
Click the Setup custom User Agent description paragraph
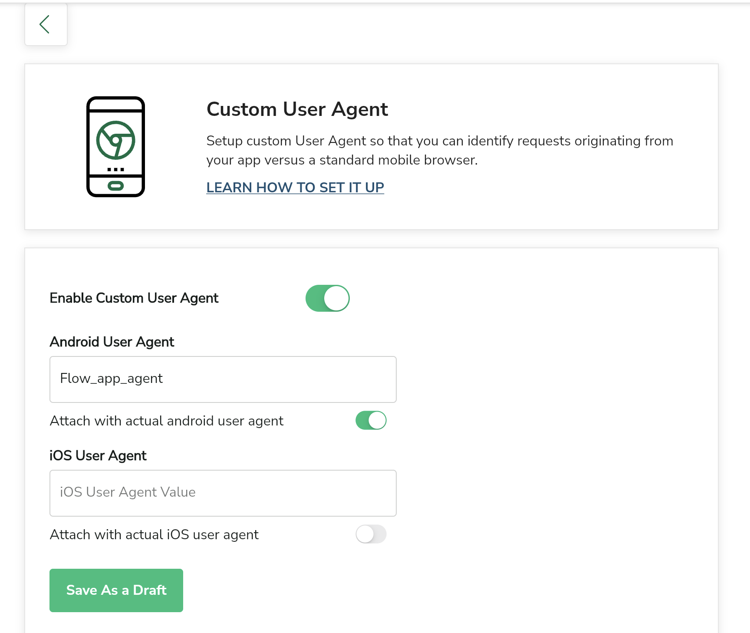click(439, 150)
